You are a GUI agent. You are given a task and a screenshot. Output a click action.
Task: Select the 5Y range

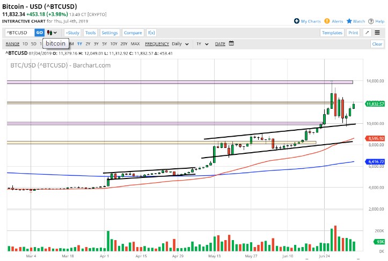(x=105, y=44)
